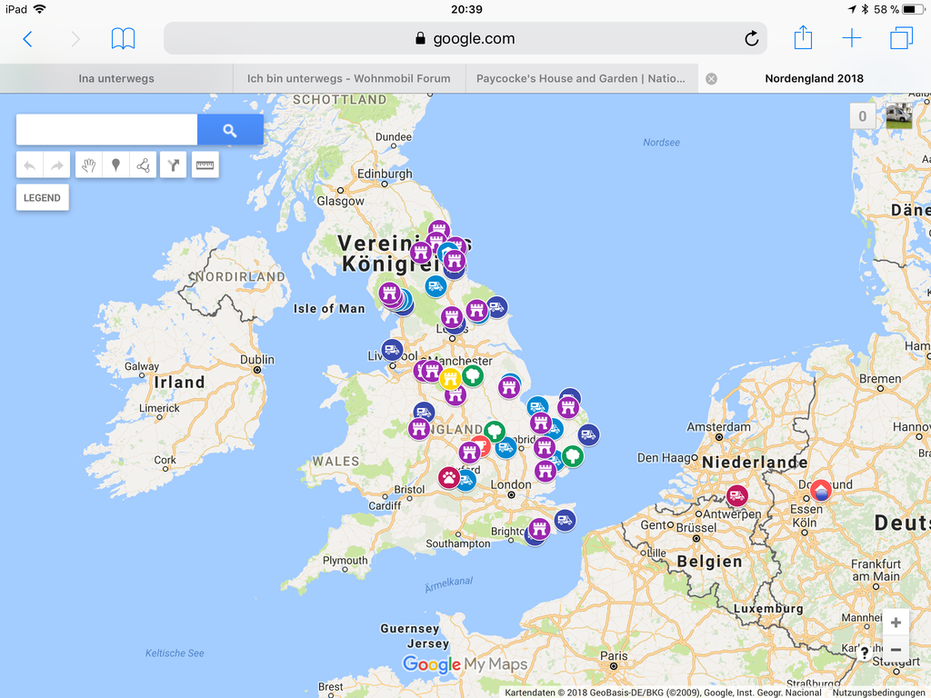Open the help question mark icon

coord(865,653)
